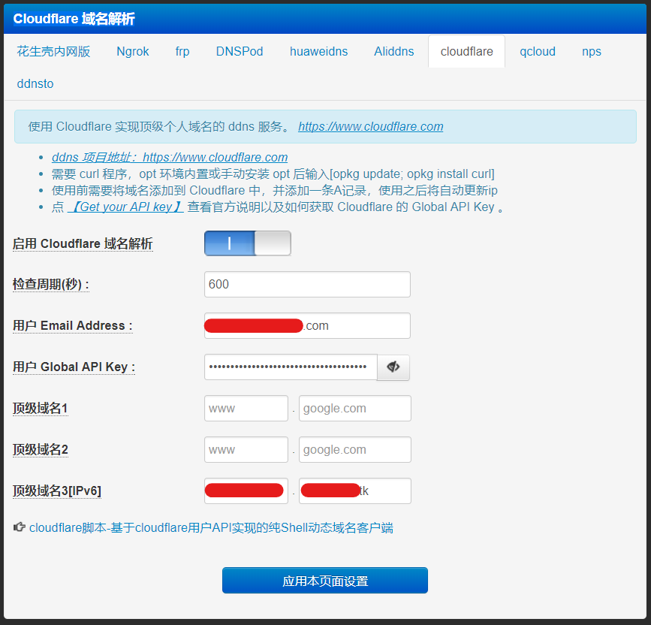
Task: Click the 用户 Email Address label
Action: pos(73,325)
